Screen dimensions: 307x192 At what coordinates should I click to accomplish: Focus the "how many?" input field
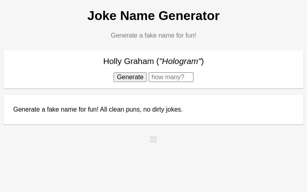(171, 77)
